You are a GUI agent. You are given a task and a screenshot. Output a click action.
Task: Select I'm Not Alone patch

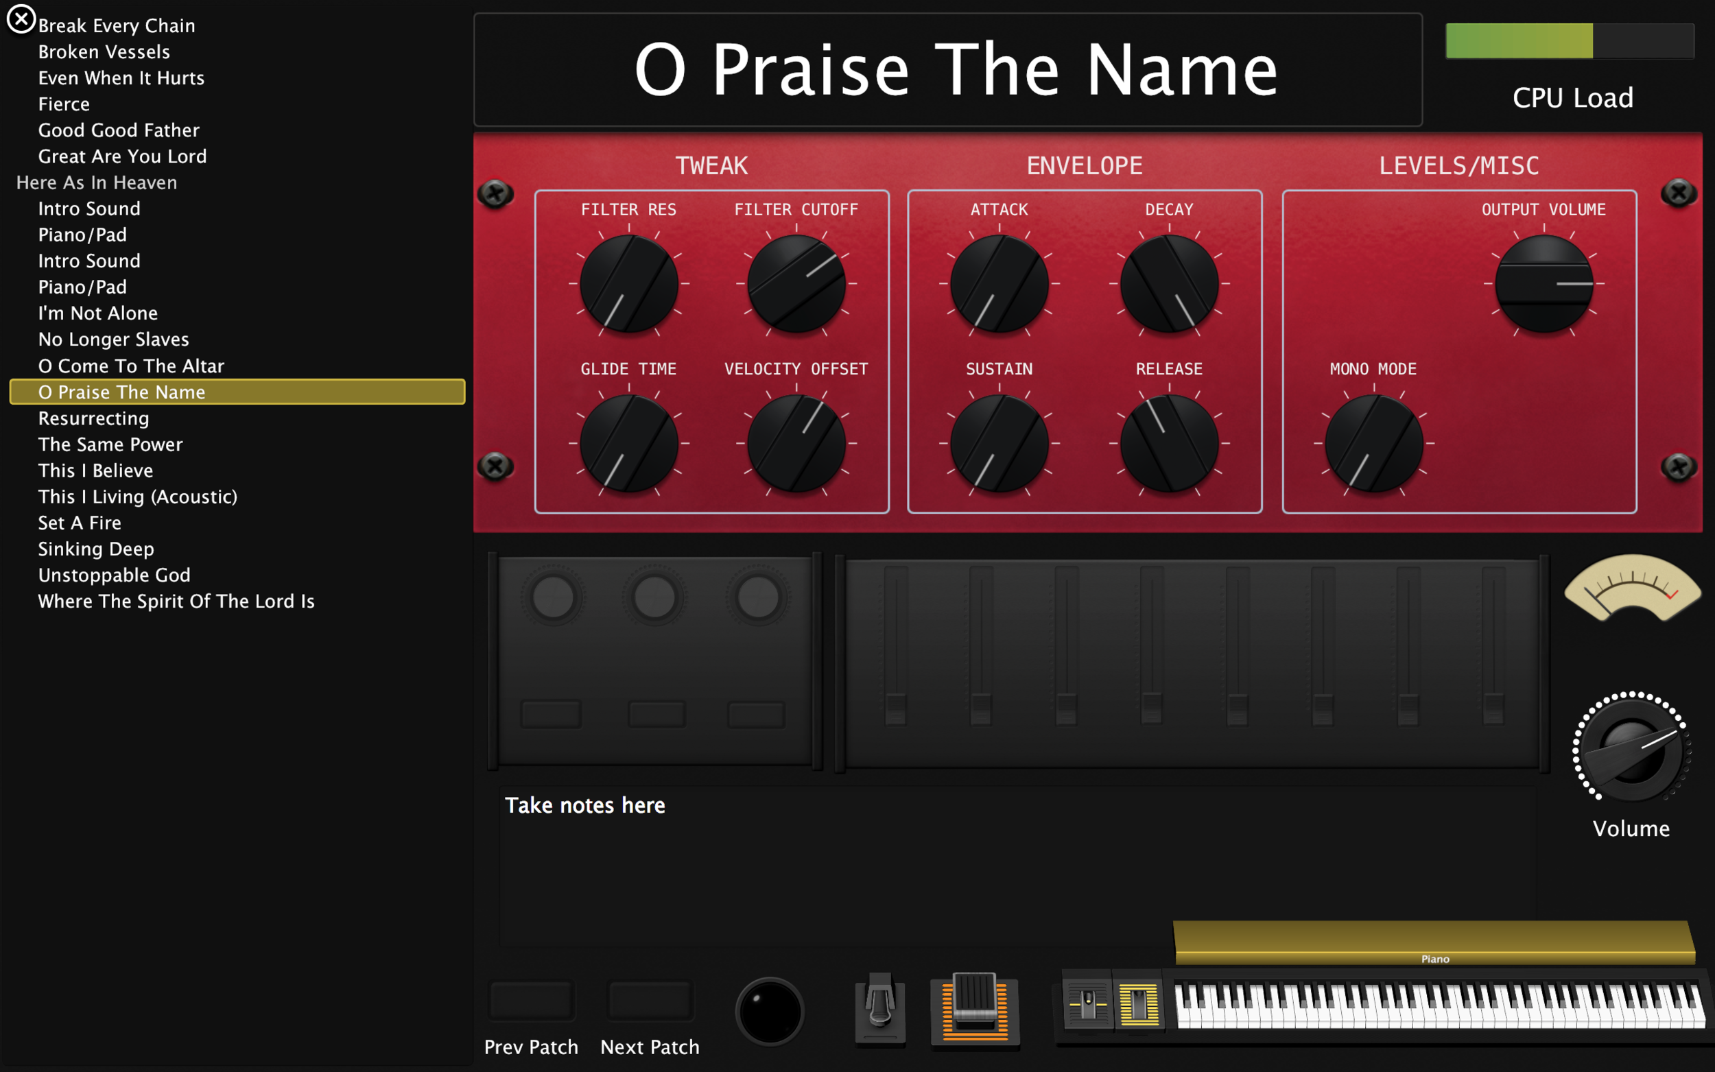98,313
